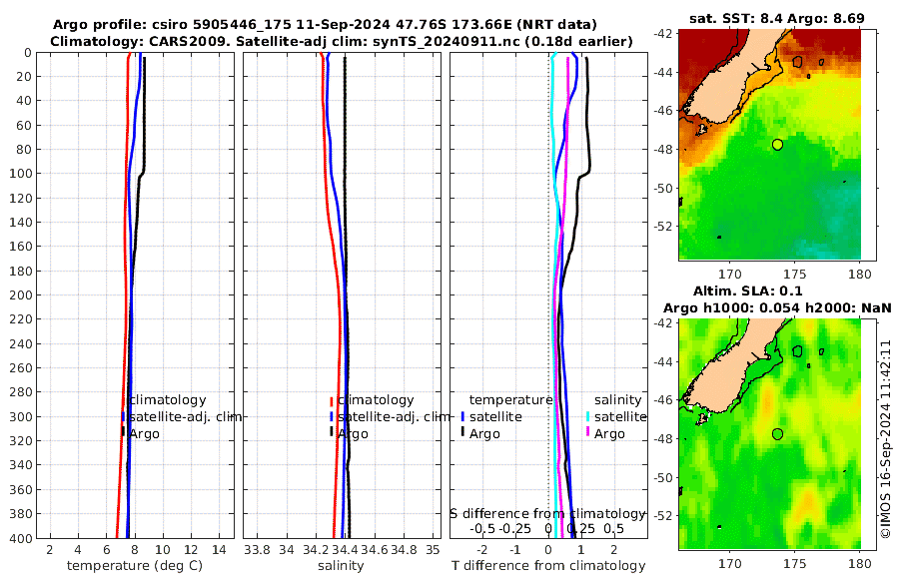This screenshot has height=579, width=899.
Task: Click the 'salinity' x-axis label at bottom
Action: pos(342,566)
